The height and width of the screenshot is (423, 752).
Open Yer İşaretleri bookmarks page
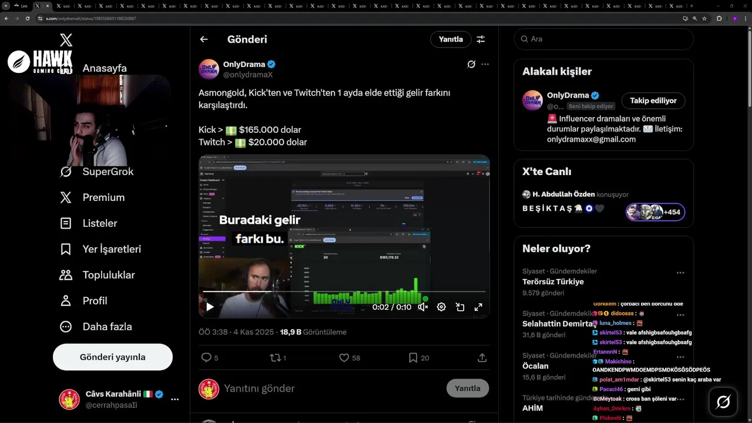pos(100,249)
